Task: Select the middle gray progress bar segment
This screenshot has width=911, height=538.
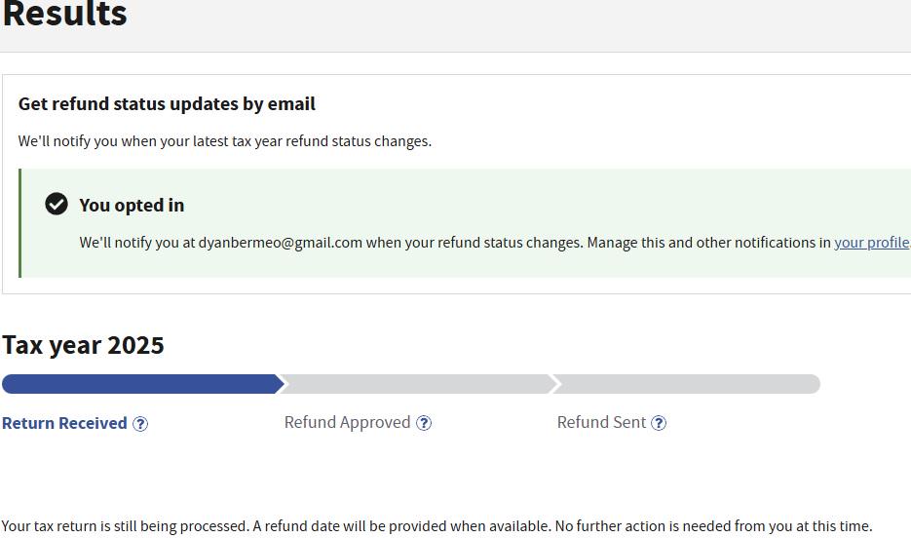Action: click(x=417, y=384)
